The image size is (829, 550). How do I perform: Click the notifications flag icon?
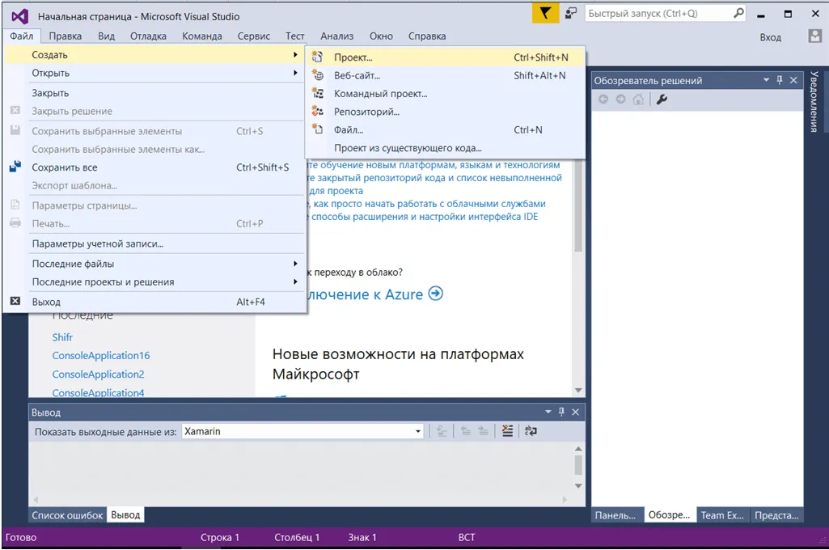pos(546,14)
